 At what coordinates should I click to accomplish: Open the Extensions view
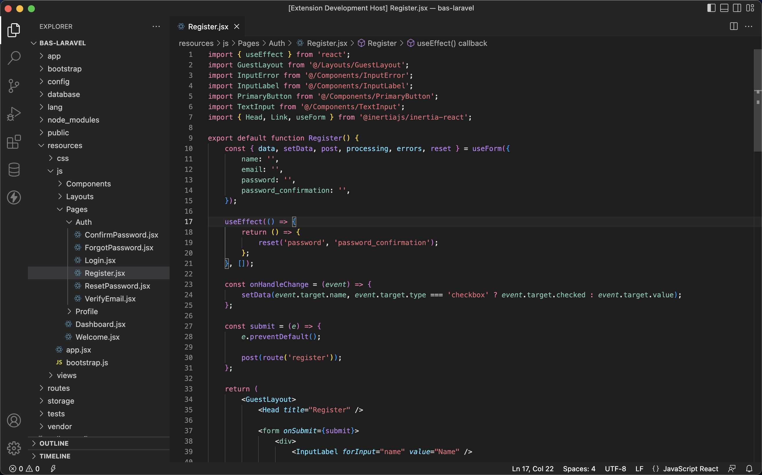pyautogui.click(x=14, y=142)
